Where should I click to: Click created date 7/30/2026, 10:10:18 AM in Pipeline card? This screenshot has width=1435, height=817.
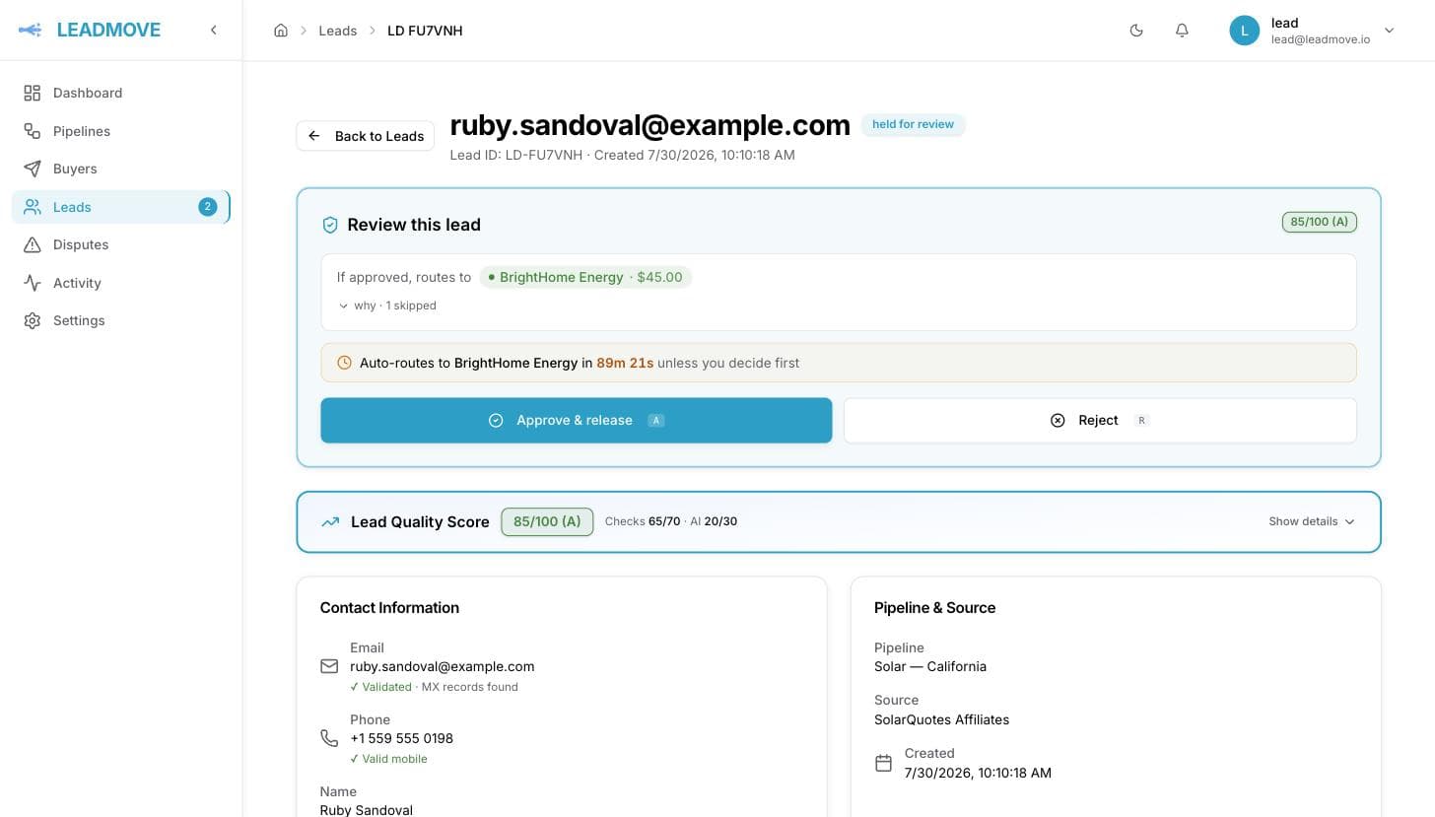978,773
